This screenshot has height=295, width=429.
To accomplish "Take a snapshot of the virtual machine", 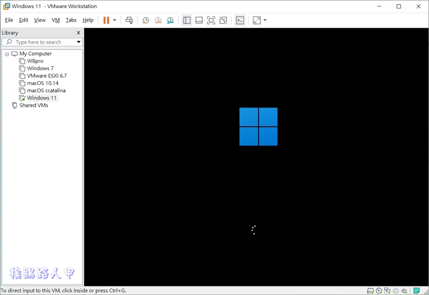I will 145,20.
